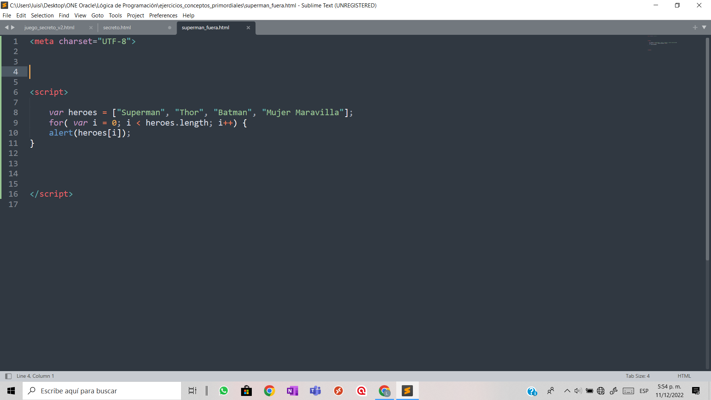The width and height of the screenshot is (711, 400).
Task: Go to next tab arrow
Action: coord(13,27)
